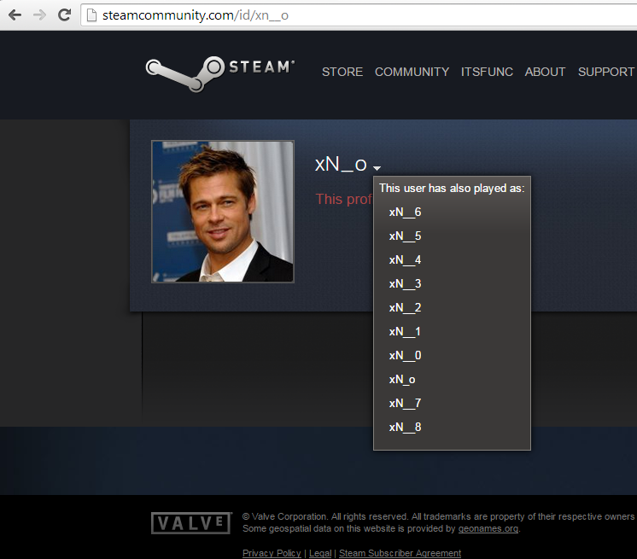
Task: Select alias xN__4 in list
Action: point(405,260)
